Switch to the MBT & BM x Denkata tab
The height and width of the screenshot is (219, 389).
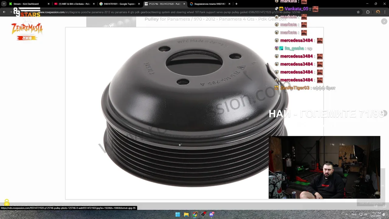[x=74, y=4]
